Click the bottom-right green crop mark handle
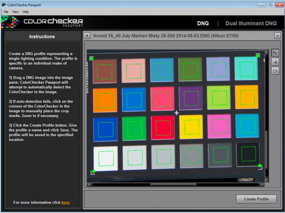 click(x=260, y=165)
